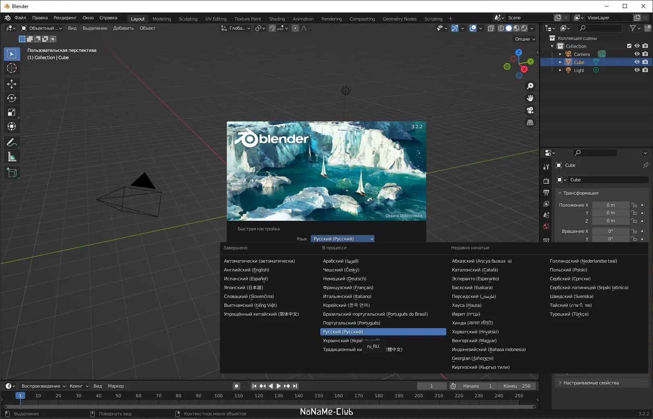
Task: Toggle camera view in the viewport
Action: 530,110
